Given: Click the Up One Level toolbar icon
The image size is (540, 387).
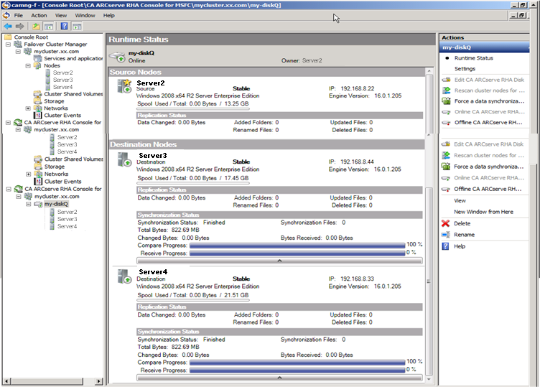Looking at the screenshot, I should [36, 27].
